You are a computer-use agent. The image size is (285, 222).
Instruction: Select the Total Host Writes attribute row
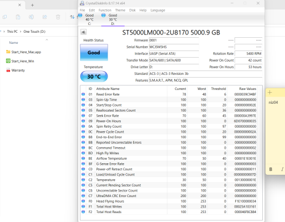(x=169, y=206)
